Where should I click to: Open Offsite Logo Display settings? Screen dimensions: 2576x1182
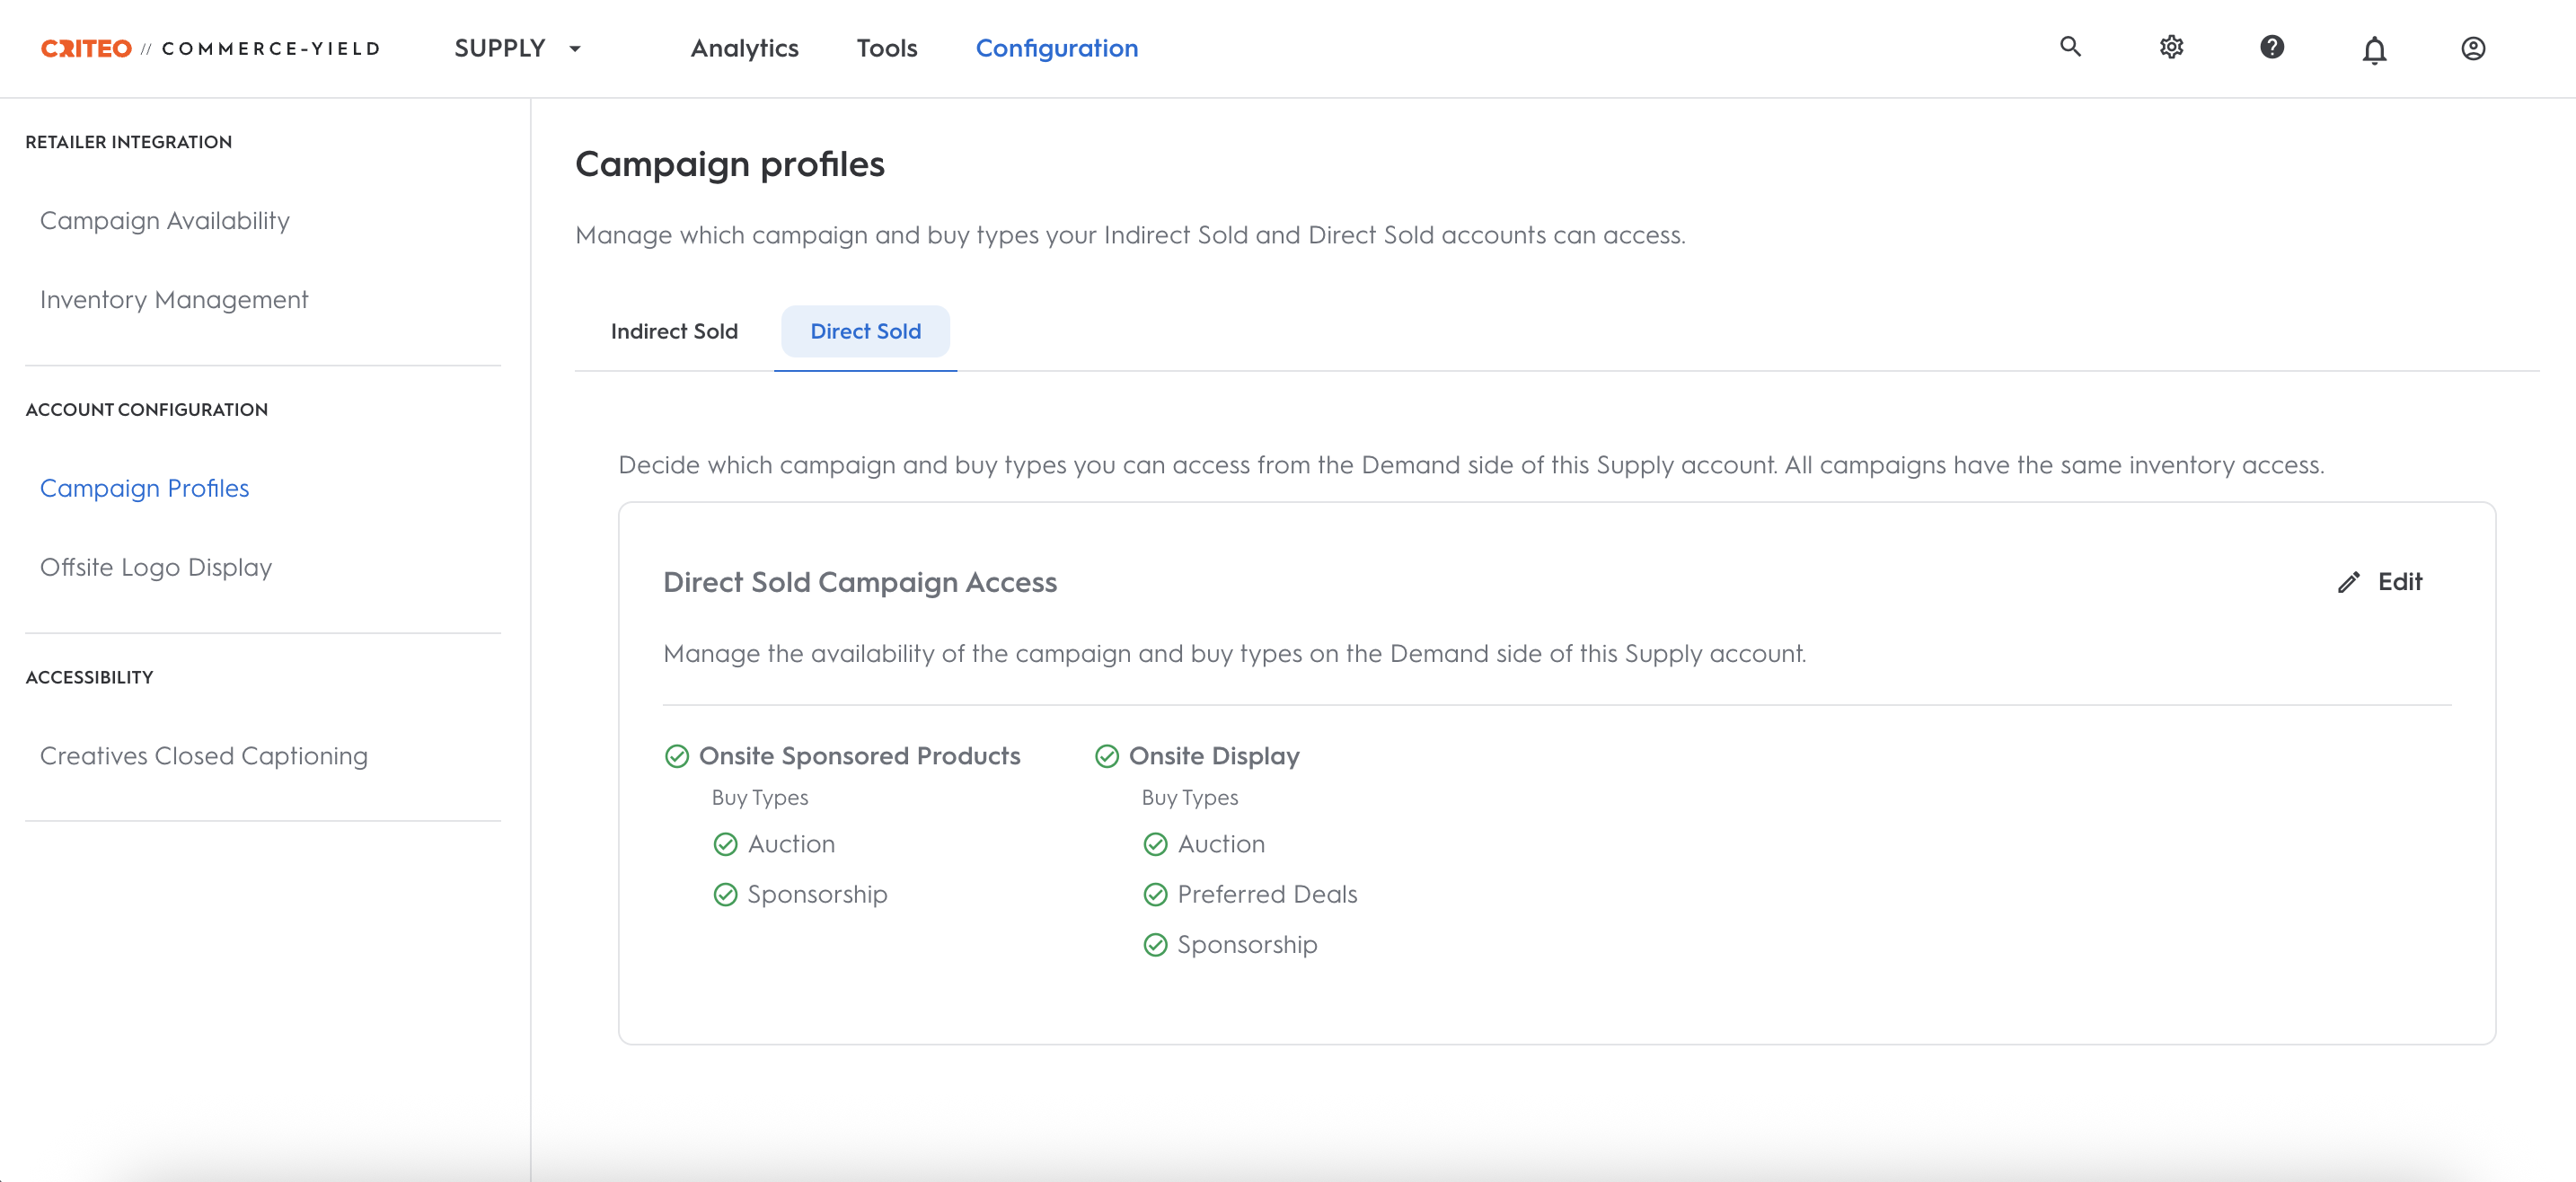156,567
